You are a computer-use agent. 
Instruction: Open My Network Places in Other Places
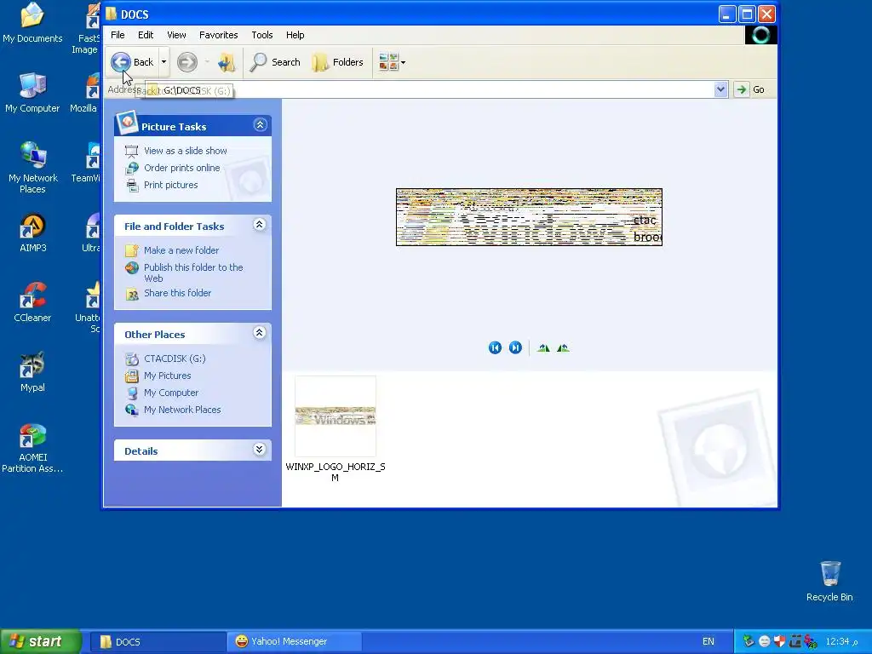coord(182,410)
